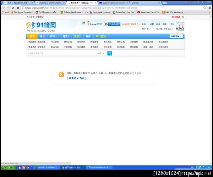213x177 pixels.
Task: Click the forum search input field
Action: point(62,53)
